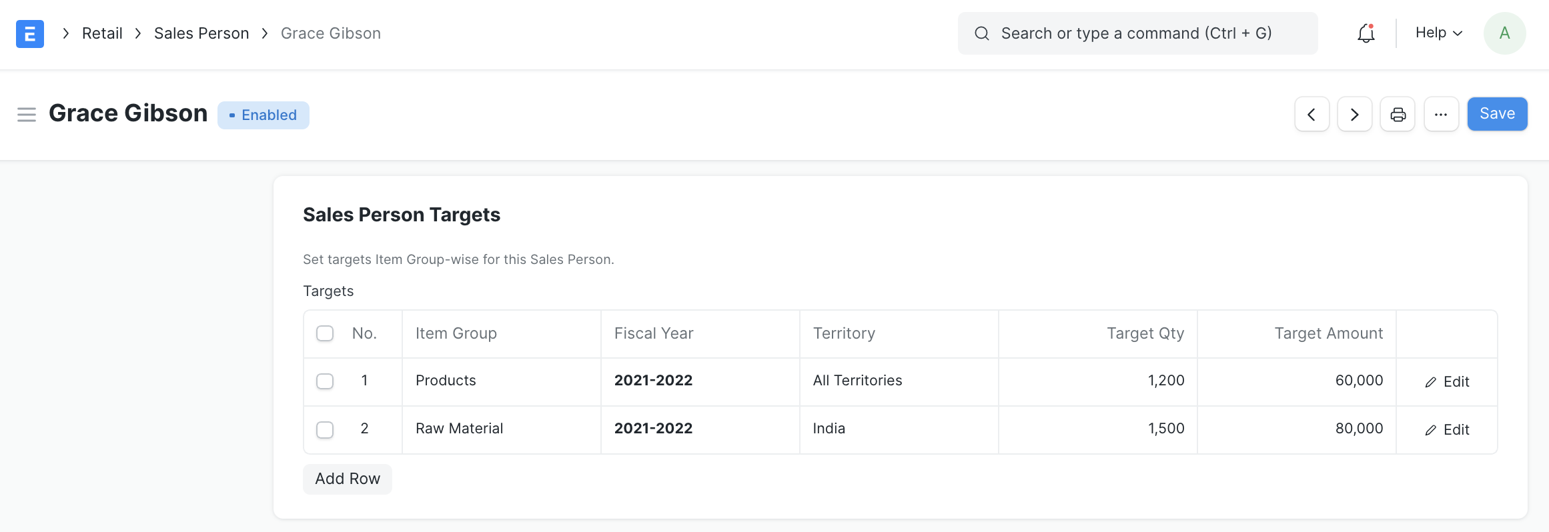Open the more options ellipsis menu
This screenshot has width=1549, height=532.
pyautogui.click(x=1441, y=114)
